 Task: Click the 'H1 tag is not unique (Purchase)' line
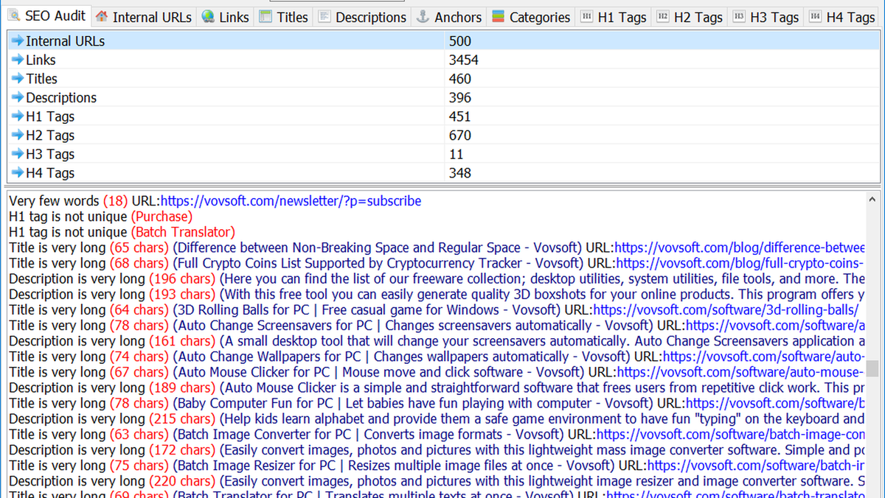coord(100,217)
